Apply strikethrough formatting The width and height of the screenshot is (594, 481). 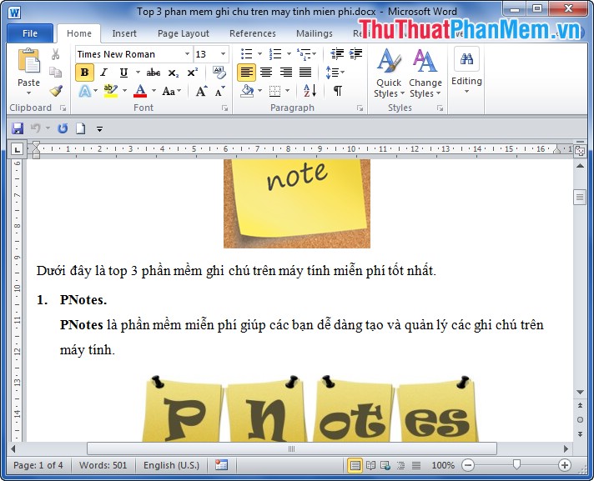pyautogui.click(x=154, y=73)
